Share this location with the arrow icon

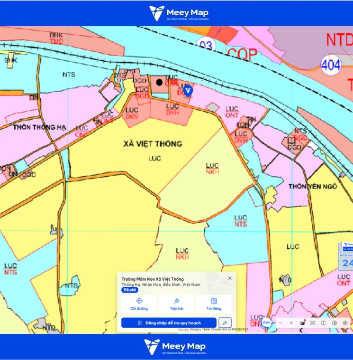click(225, 323)
